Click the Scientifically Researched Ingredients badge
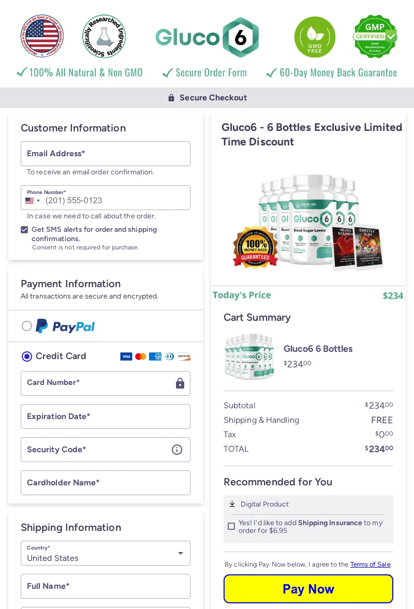 coord(103,36)
